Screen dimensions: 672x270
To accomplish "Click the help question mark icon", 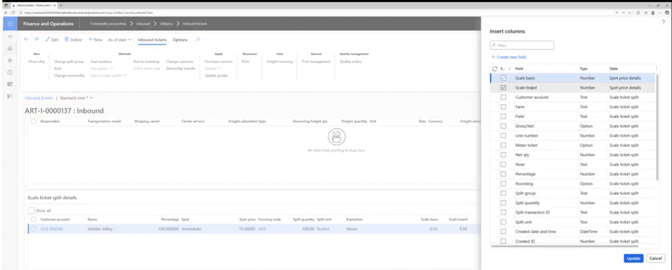I will pyautogui.click(x=662, y=22).
